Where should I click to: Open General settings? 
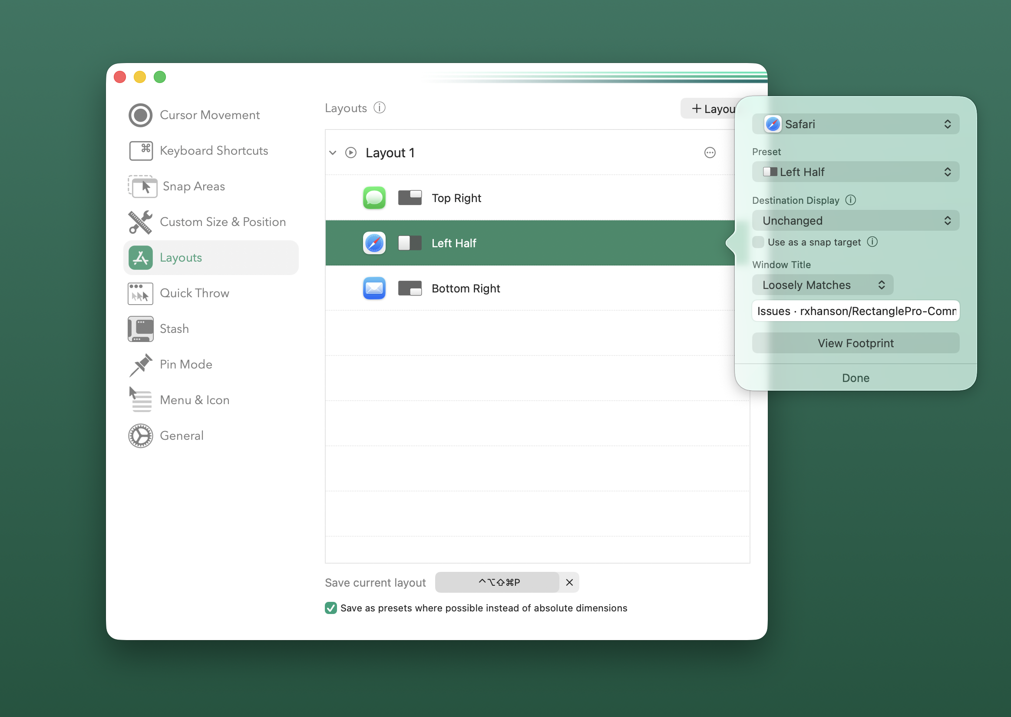coord(211,436)
